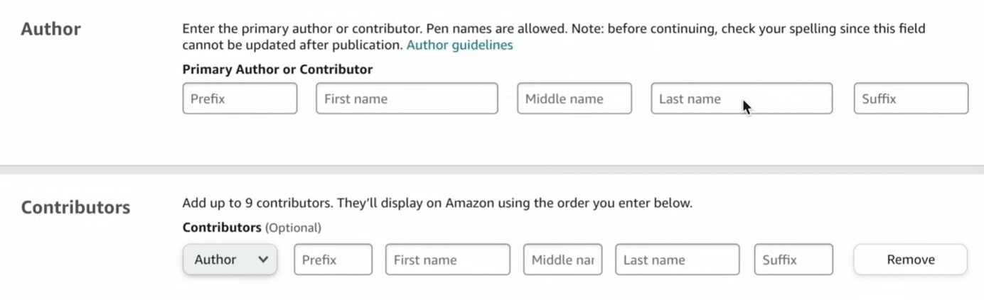Focus the contributor First name field
The height and width of the screenshot is (300, 984).
pos(447,260)
